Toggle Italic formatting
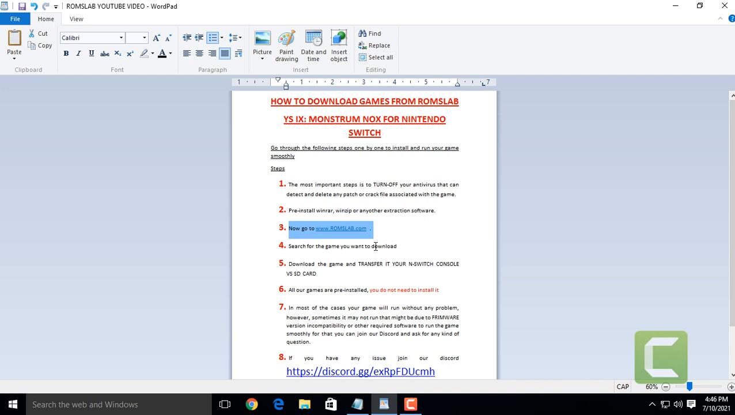The width and height of the screenshot is (735, 415). click(79, 54)
